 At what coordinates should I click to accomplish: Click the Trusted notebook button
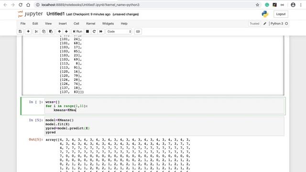click(x=254, y=23)
